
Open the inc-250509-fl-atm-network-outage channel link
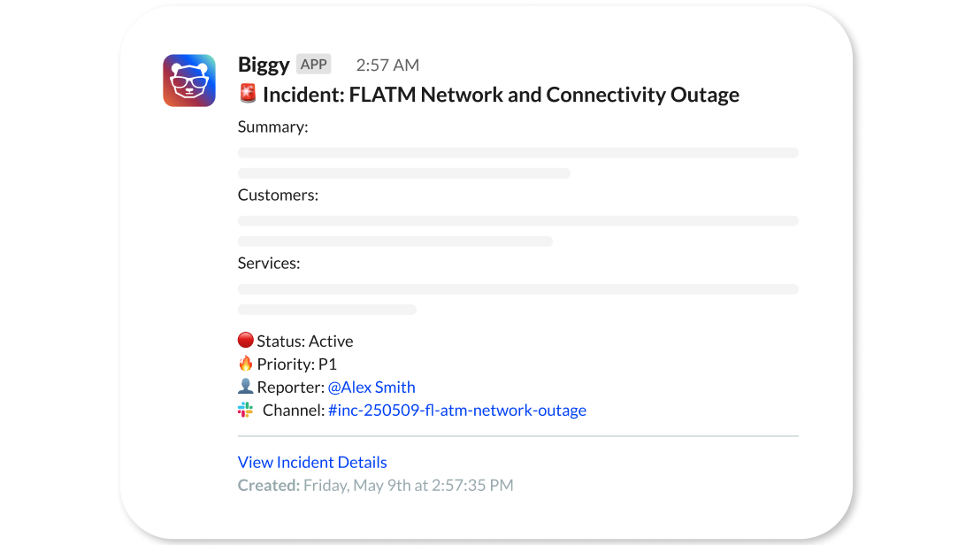(x=457, y=410)
